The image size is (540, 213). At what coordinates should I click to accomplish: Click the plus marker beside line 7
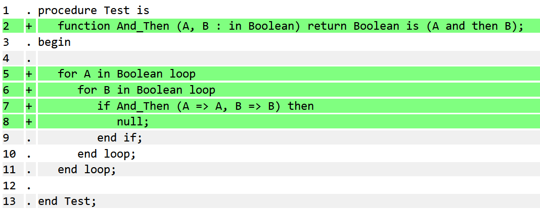[29, 106]
